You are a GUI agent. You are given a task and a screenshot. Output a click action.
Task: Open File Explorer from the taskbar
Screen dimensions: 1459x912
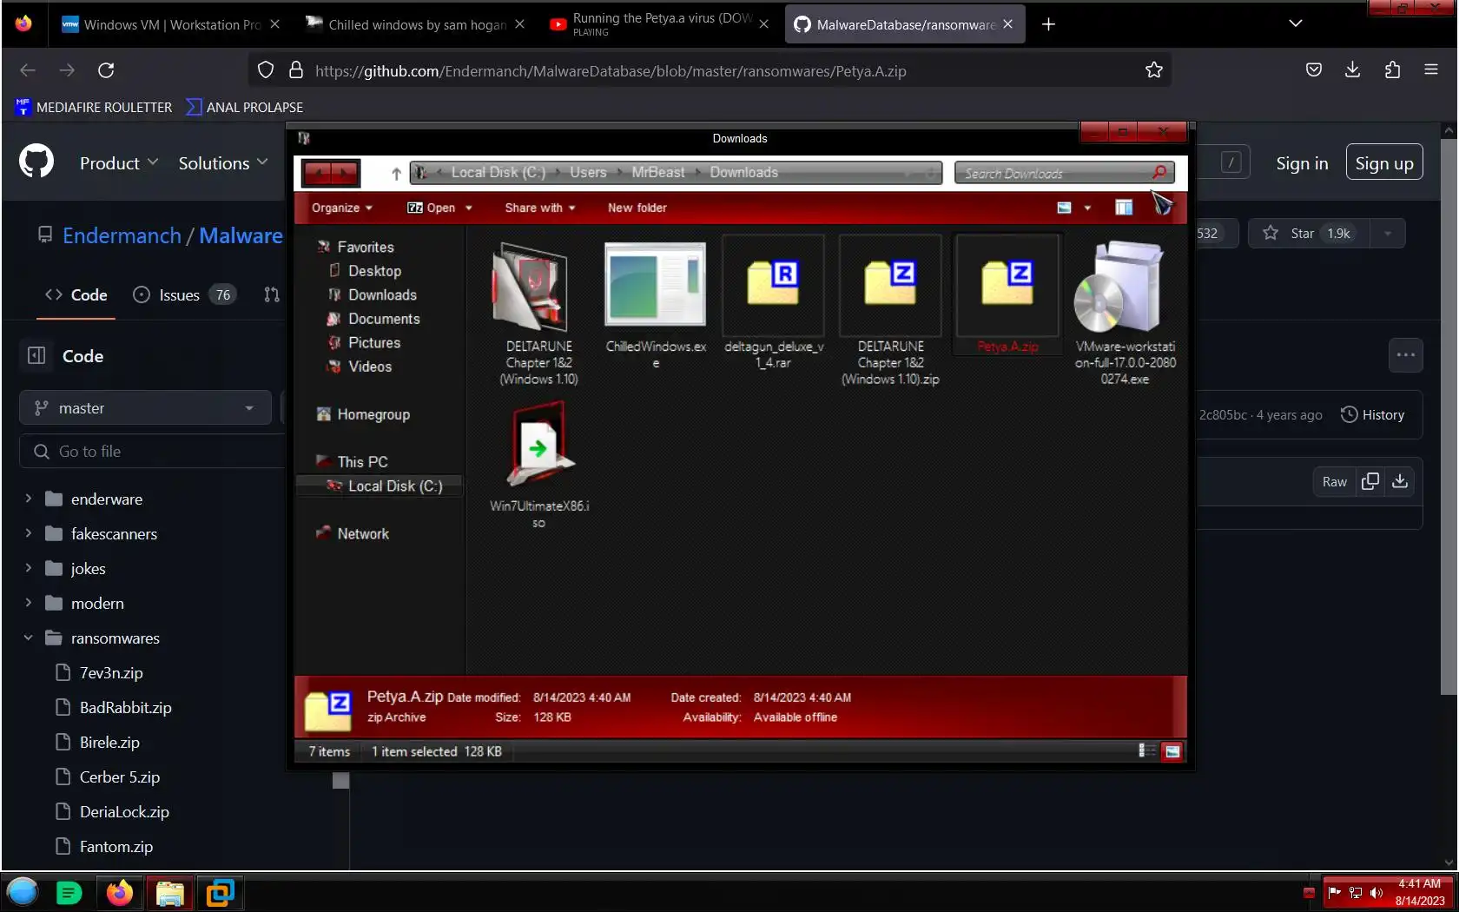point(170,892)
